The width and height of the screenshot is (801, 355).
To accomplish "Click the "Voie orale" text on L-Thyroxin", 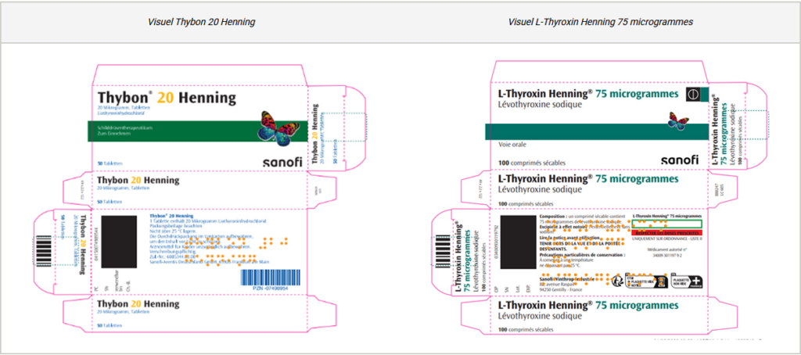I will coord(513,145).
